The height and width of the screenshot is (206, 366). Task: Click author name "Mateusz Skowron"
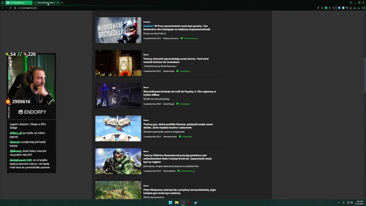click(x=171, y=38)
